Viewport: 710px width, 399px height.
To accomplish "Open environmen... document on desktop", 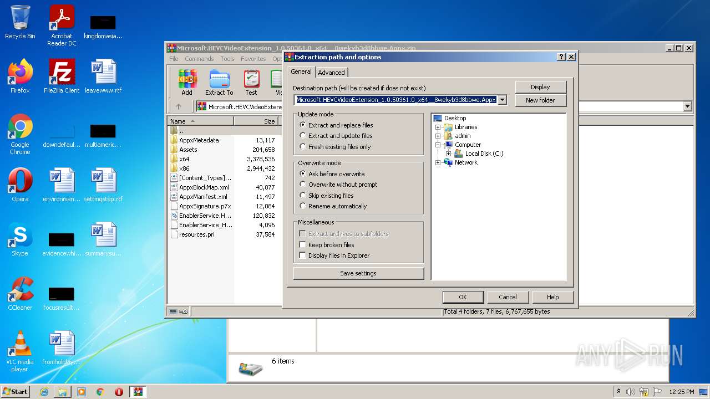I will tap(62, 185).
